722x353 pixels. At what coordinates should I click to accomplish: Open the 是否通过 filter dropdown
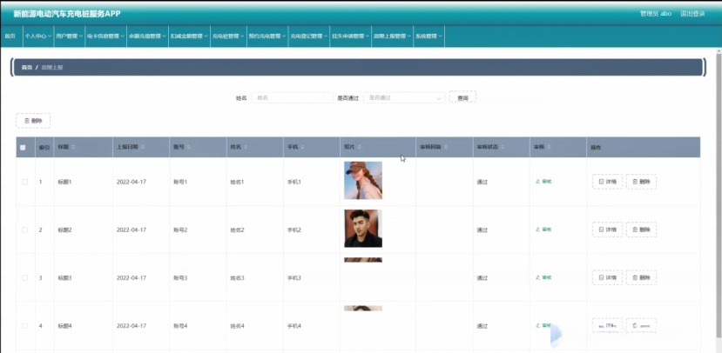click(x=404, y=98)
